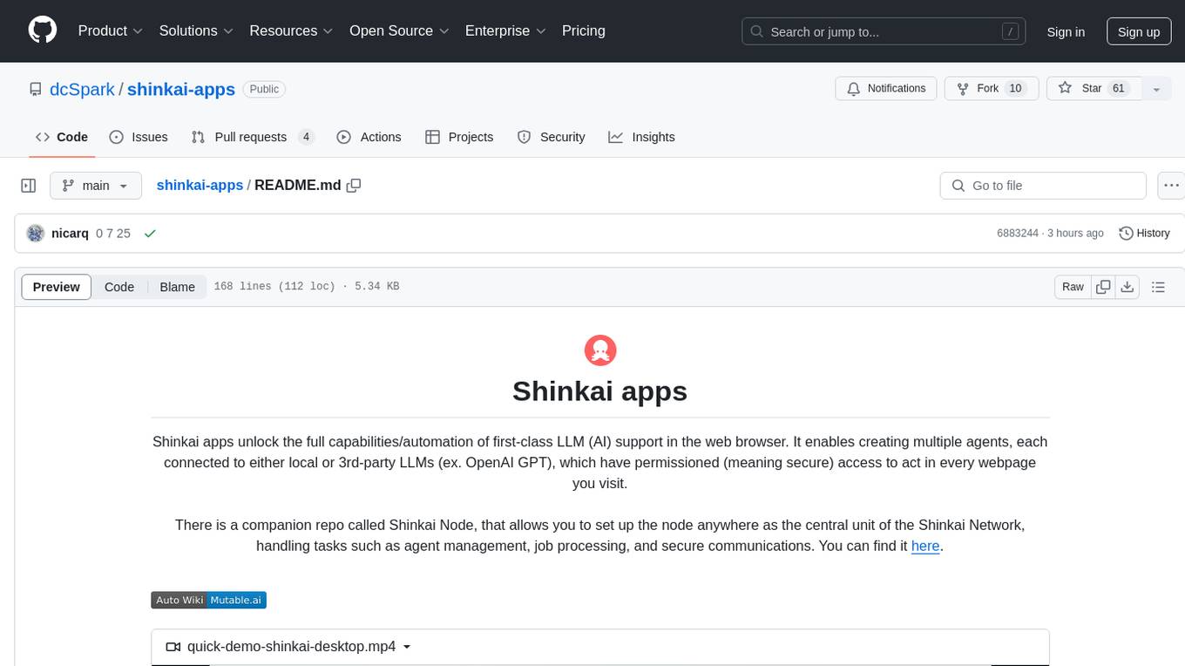Open the more file actions menu
Viewport: 1185px width, 666px height.
(1171, 186)
